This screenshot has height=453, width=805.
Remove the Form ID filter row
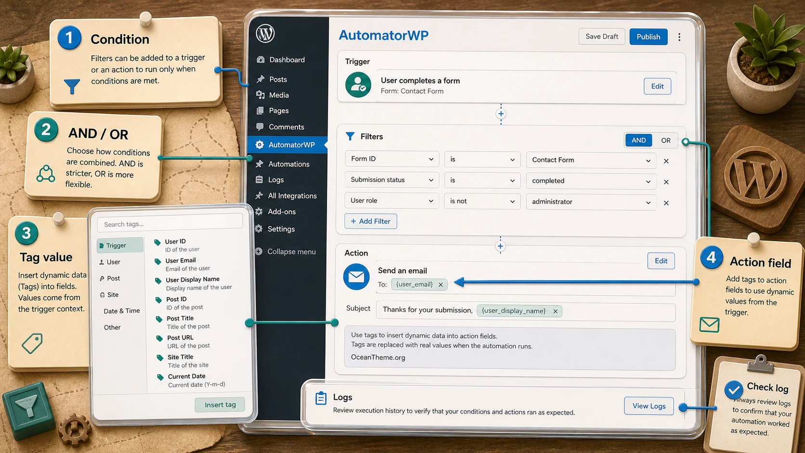click(666, 161)
